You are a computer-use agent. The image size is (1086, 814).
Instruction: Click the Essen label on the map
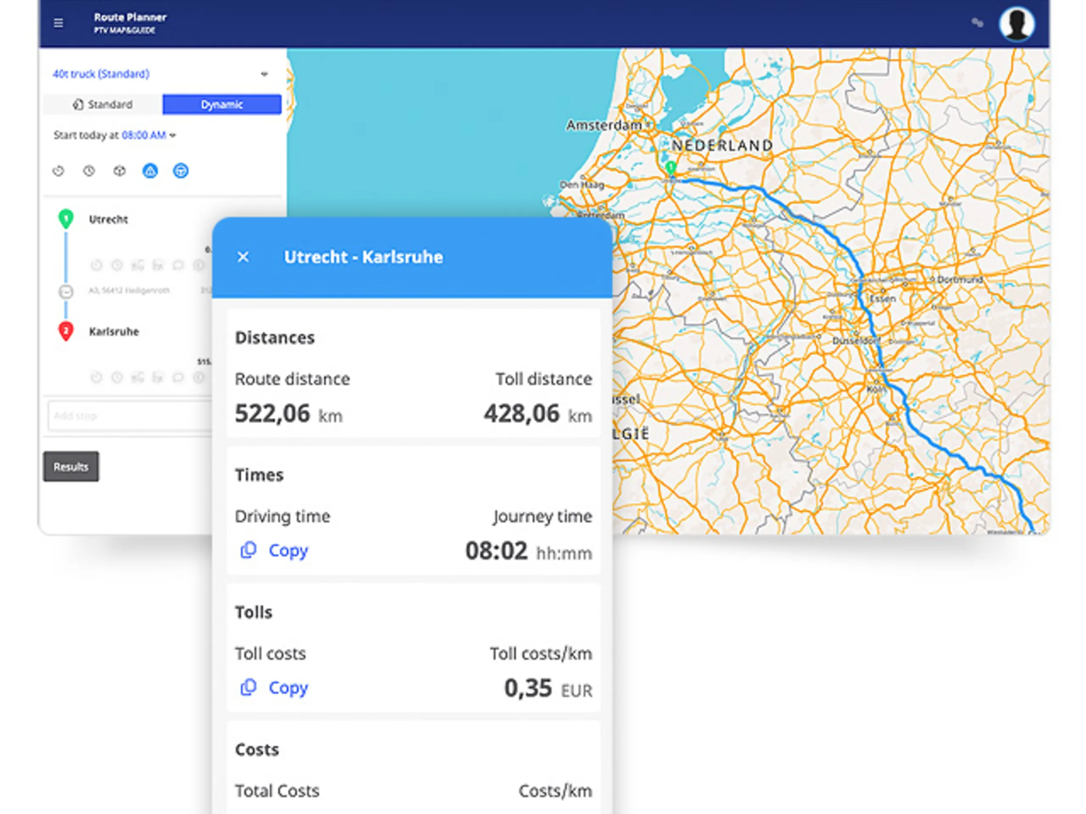tap(883, 299)
